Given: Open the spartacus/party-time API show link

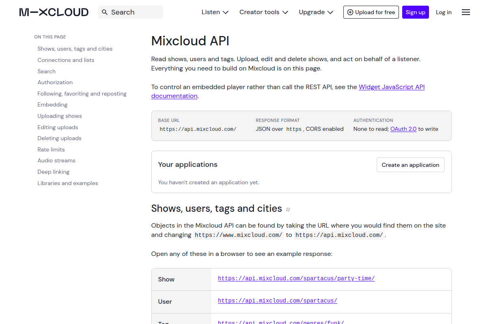Looking at the screenshot, I should pos(296,278).
